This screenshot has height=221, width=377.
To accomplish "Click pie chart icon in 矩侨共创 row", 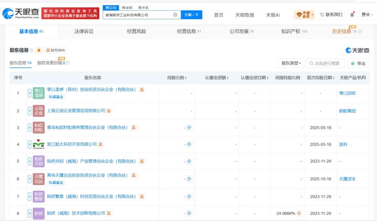I will (189, 161).
